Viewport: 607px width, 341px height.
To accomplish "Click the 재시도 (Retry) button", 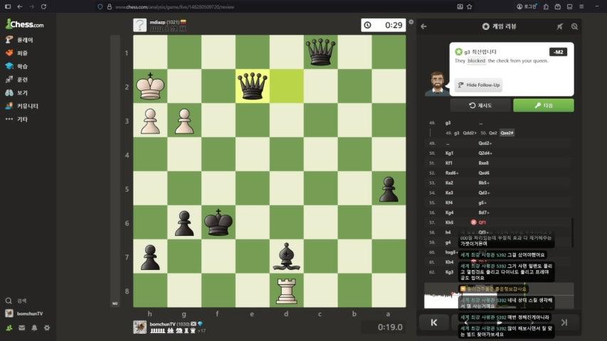I will click(x=480, y=105).
